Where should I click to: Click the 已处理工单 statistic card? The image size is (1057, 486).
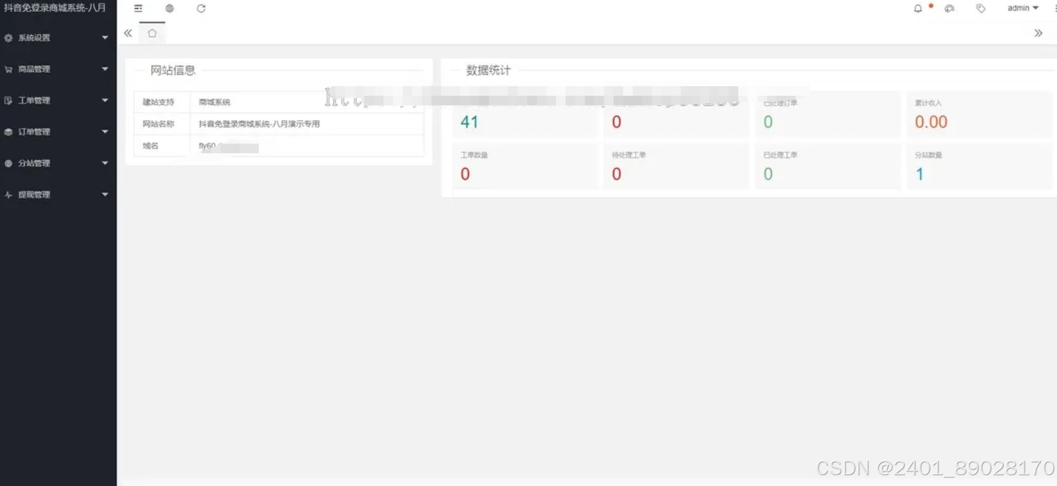tap(827, 166)
